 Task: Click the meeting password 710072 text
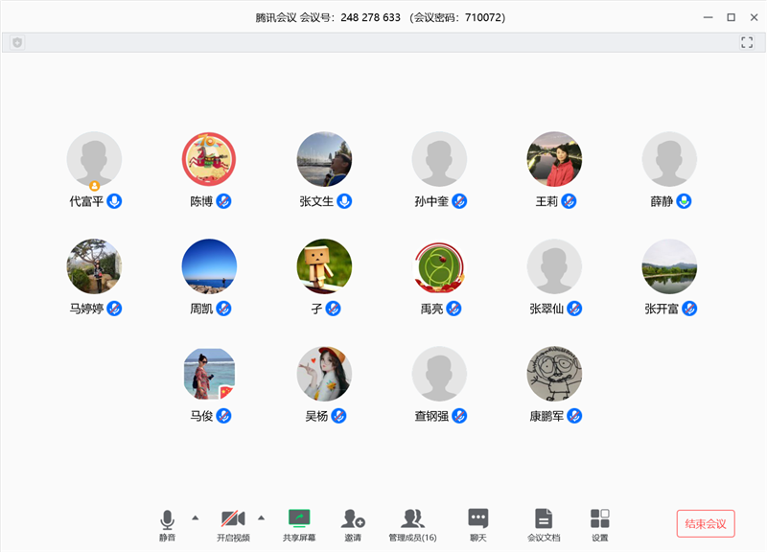[483, 17]
